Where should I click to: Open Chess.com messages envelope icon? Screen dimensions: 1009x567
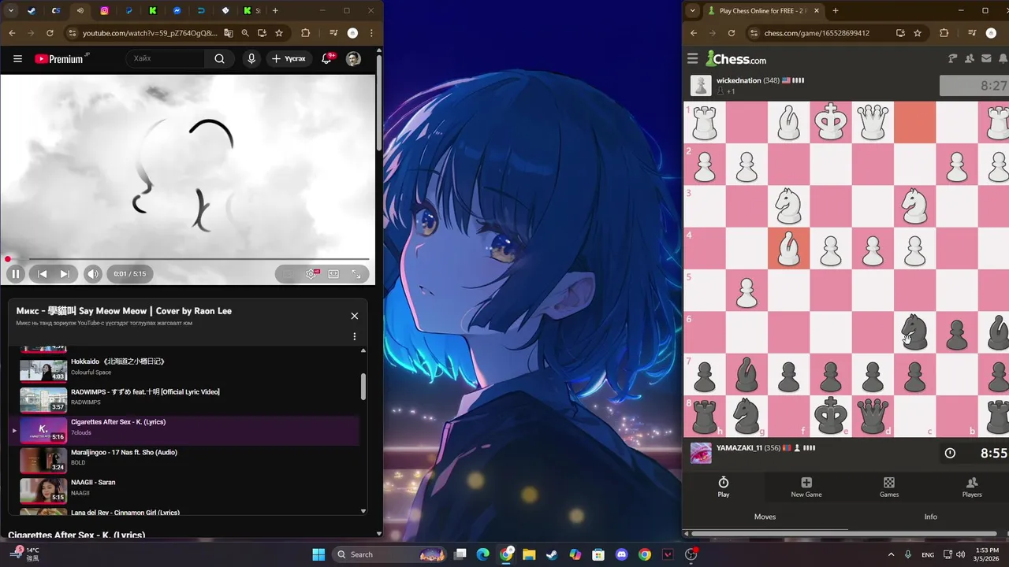point(986,58)
